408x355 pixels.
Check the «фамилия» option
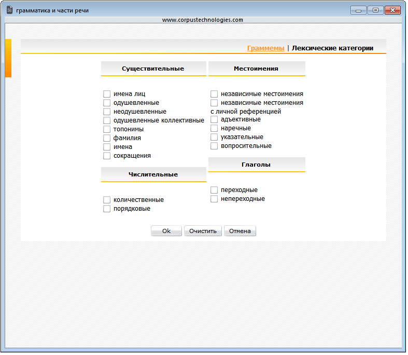[107, 138]
